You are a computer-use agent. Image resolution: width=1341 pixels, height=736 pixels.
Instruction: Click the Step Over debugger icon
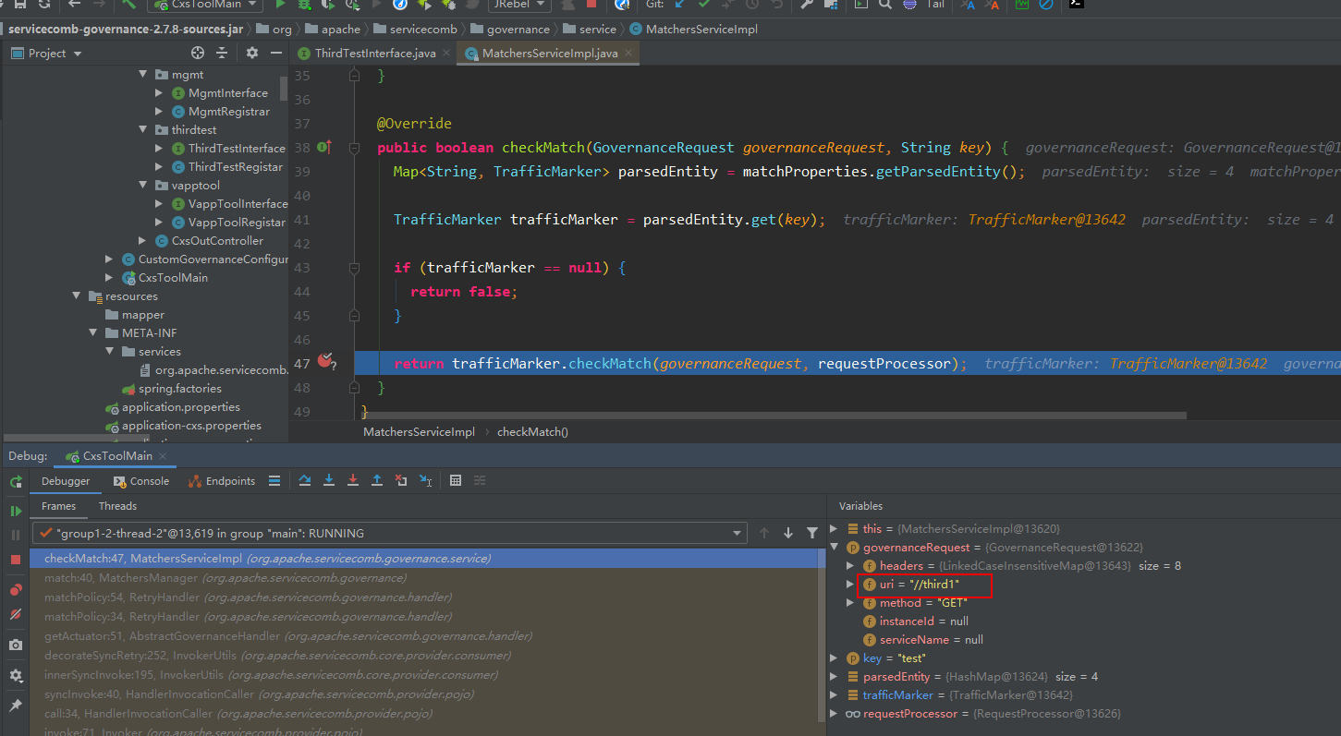(305, 480)
